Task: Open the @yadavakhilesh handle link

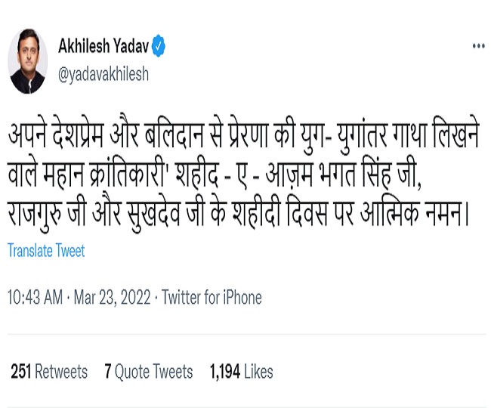Action: (x=103, y=73)
